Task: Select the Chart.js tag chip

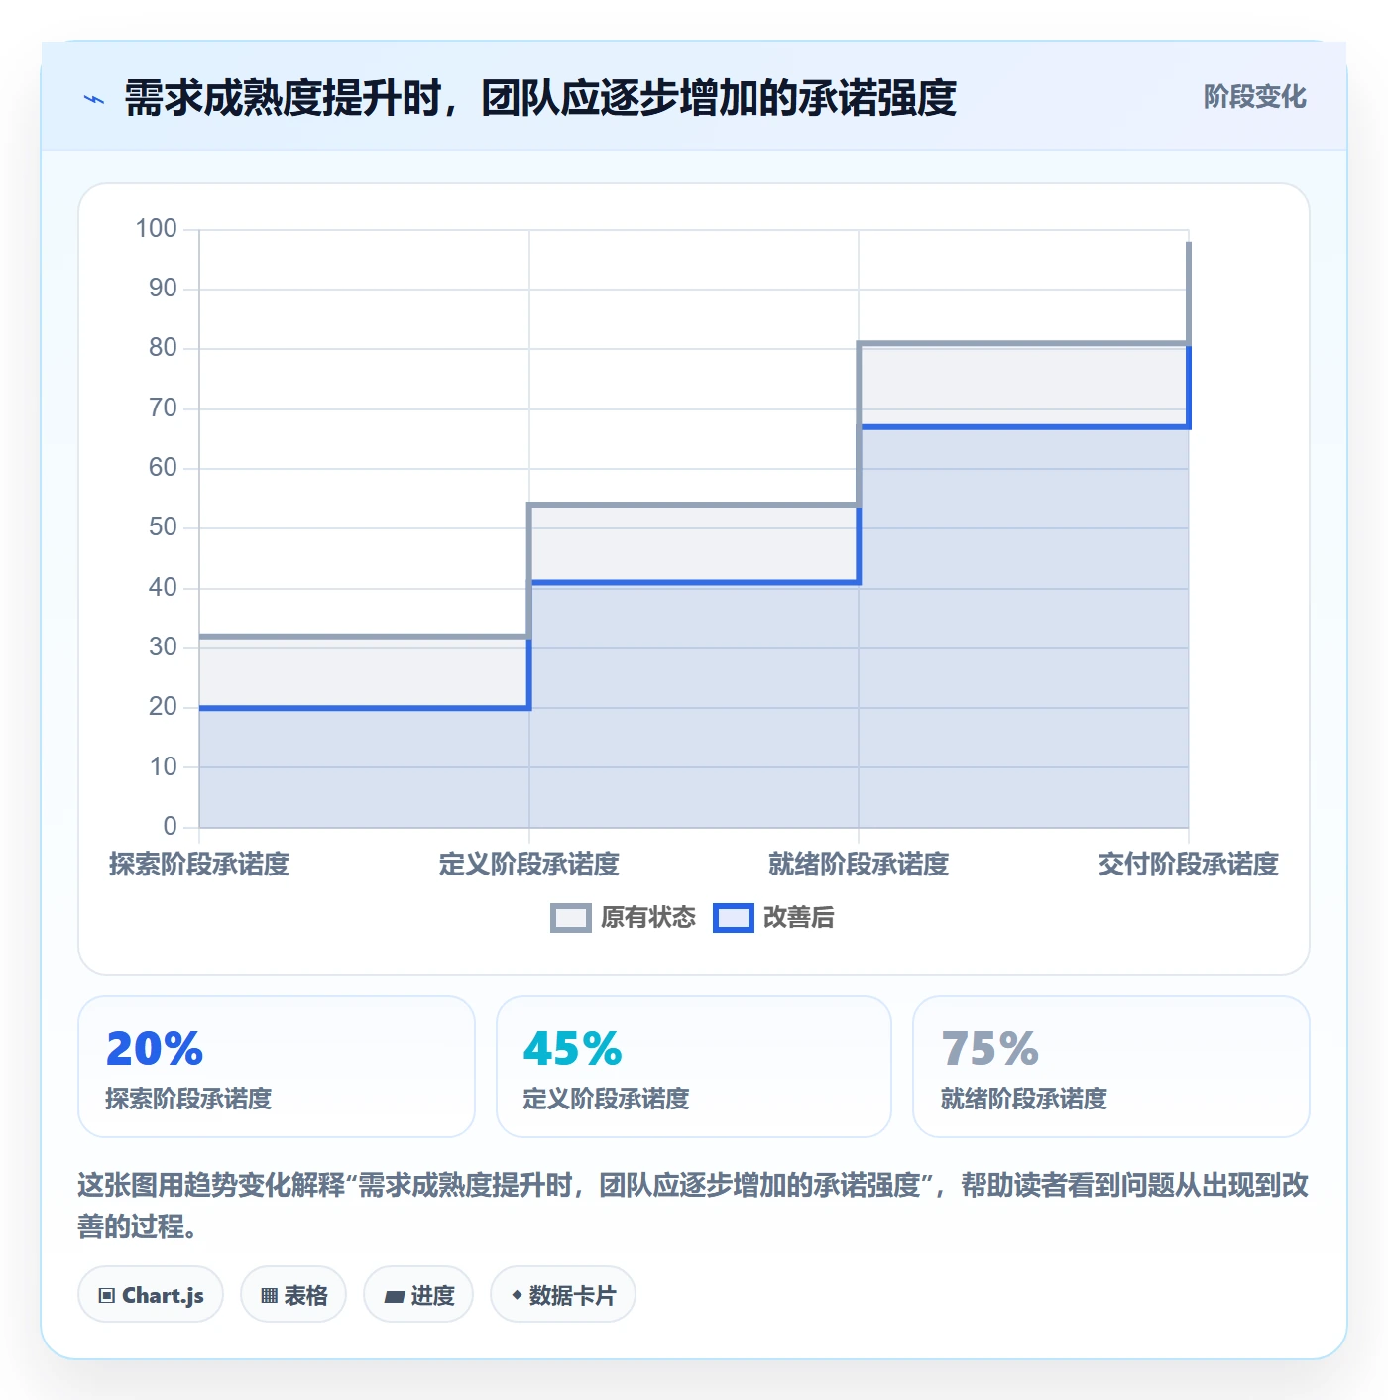Action: point(151,1294)
